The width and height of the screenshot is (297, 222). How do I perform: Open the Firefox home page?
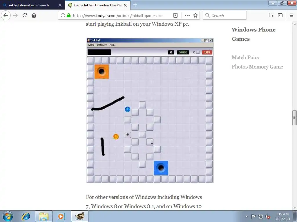(x=34, y=16)
